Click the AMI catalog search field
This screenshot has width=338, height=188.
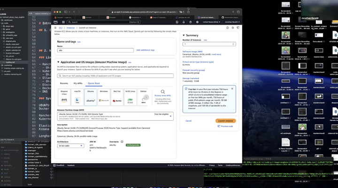[115, 76]
